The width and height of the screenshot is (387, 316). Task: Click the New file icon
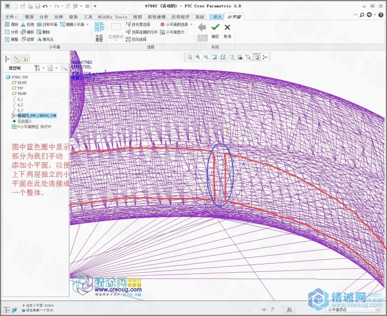click(15, 6)
